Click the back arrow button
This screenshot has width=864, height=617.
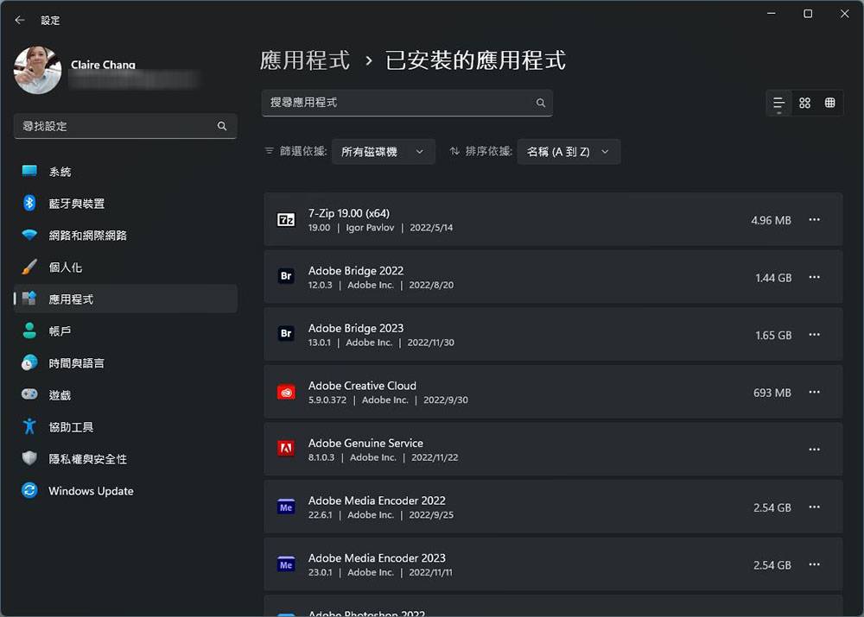tap(19, 19)
